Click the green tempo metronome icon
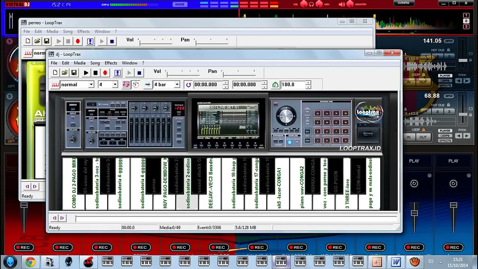The height and width of the screenshot is (269, 478). (x=275, y=85)
